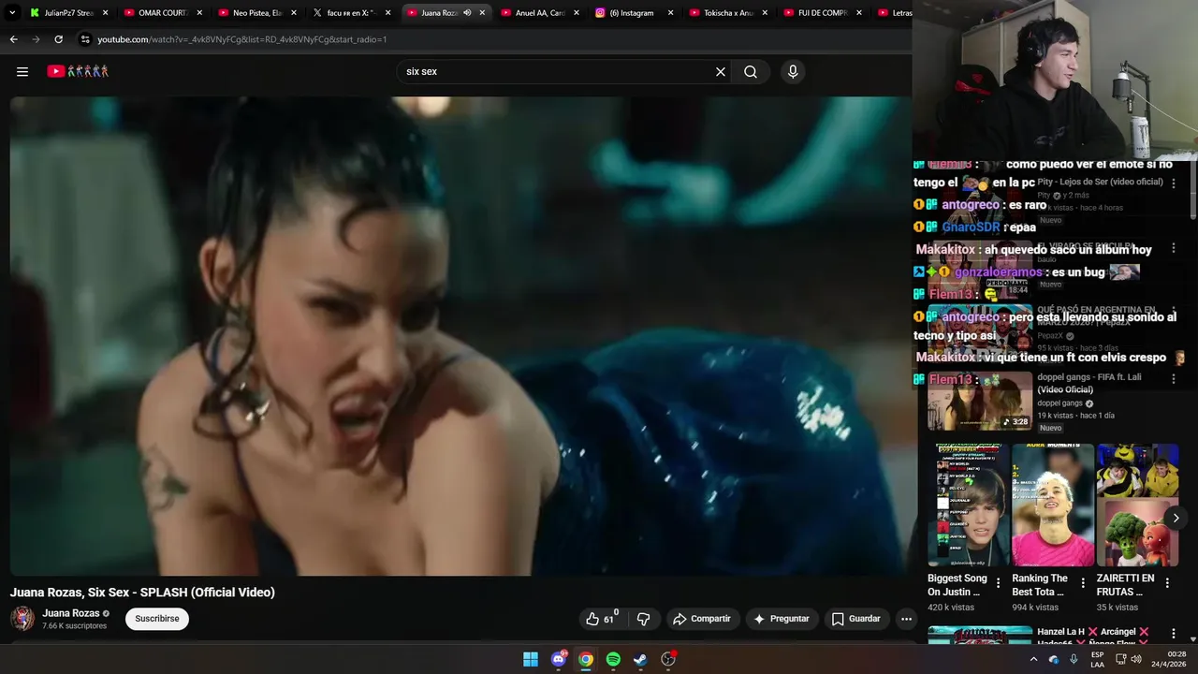1198x674 pixels.
Task: Open ESP LAA keyboard language switcher
Action: (x=1097, y=659)
